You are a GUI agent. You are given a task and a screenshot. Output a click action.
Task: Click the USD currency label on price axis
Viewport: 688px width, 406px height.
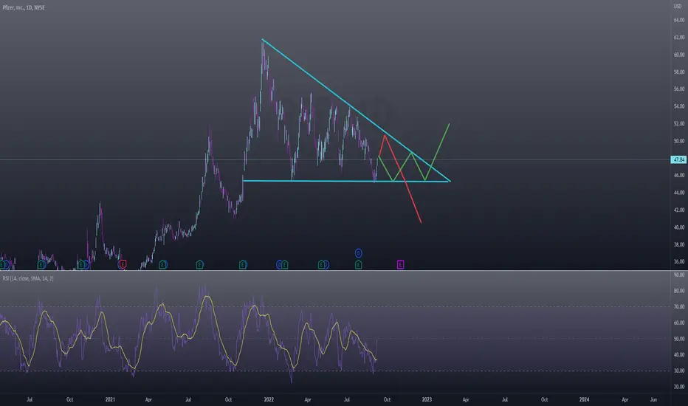click(678, 6)
